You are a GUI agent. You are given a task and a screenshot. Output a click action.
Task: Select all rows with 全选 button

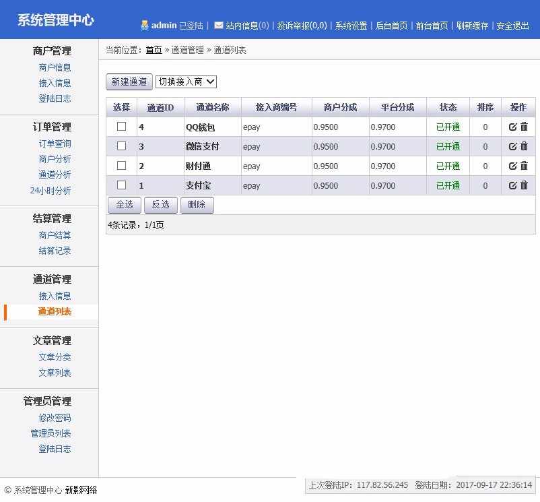[x=124, y=204]
